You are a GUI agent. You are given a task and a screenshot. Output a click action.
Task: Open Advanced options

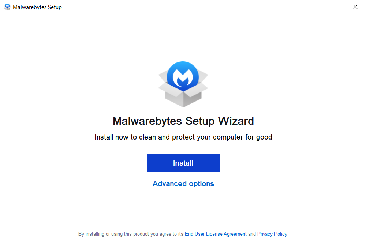[183, 184]
